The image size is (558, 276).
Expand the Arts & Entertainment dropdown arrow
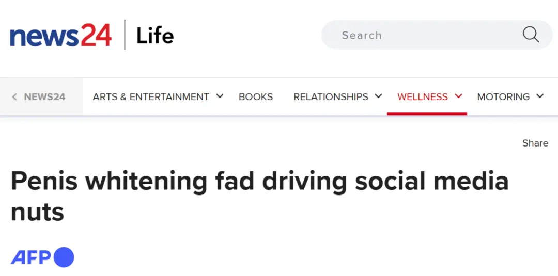(220, 96)
